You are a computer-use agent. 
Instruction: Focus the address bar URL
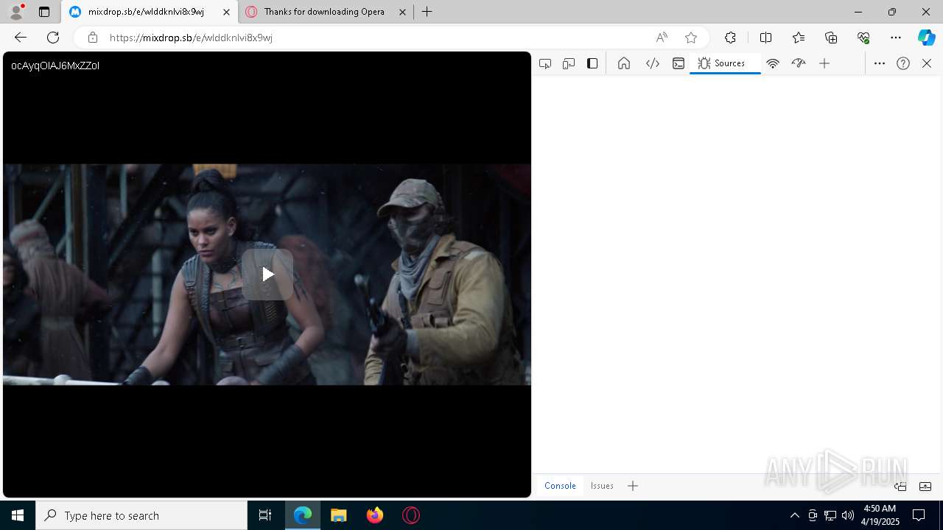coord(376,38)
